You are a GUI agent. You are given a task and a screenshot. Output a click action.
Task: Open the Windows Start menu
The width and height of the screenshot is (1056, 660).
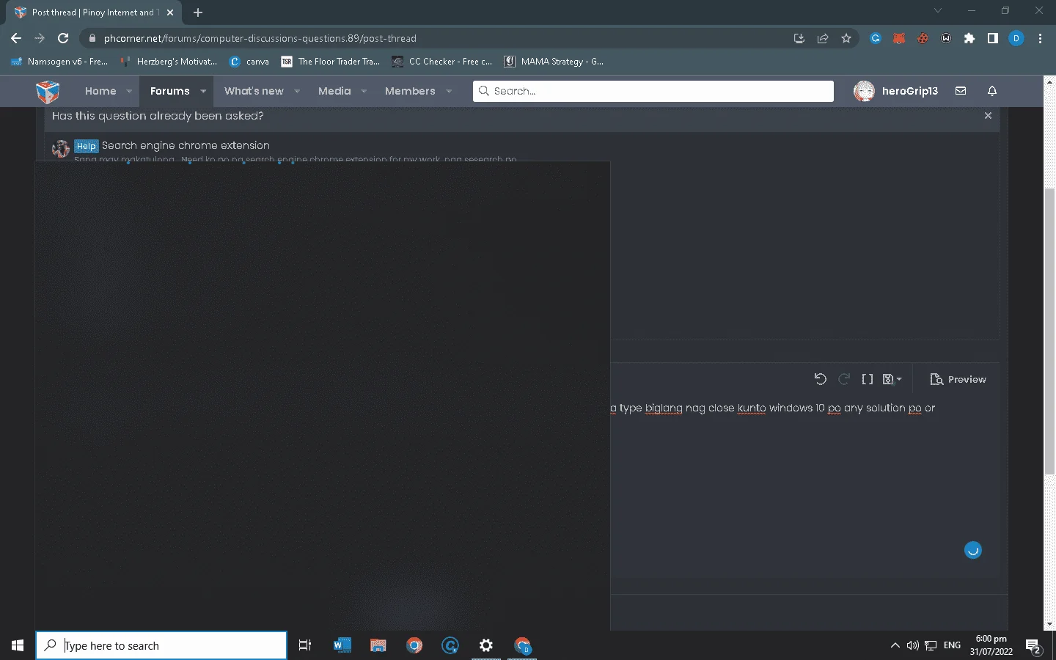click(x=18, y=645)
